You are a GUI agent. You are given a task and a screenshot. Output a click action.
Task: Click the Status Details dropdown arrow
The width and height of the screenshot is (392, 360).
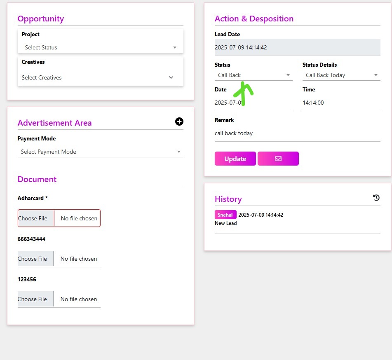pyautogui.click(x=376, y=75)
